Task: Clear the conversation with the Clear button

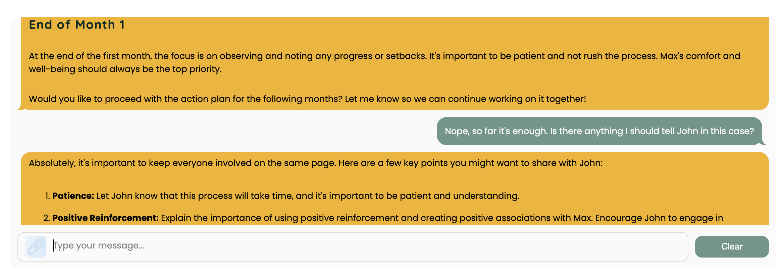Action: (x=732, y=247)
